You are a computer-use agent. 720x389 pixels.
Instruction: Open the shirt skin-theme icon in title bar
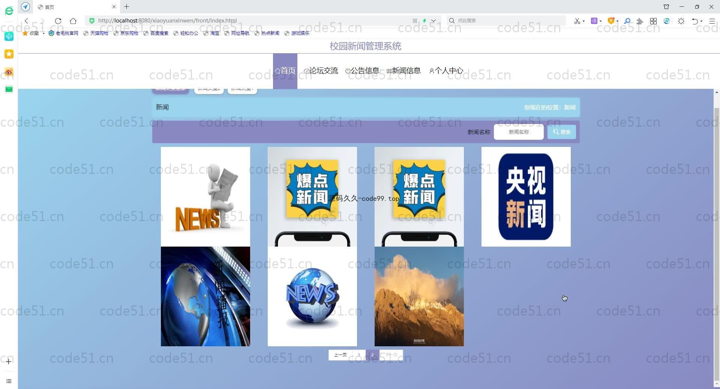666,7
